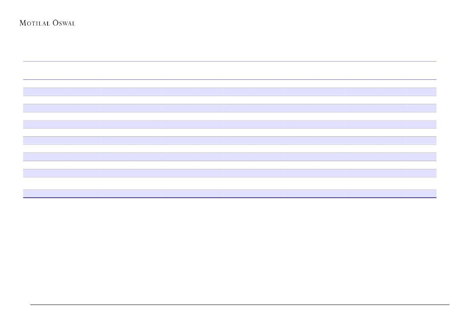This screenshot has height=325, width=460.
Task: Click the footer horizontal rule line
Action: point(239,305)
